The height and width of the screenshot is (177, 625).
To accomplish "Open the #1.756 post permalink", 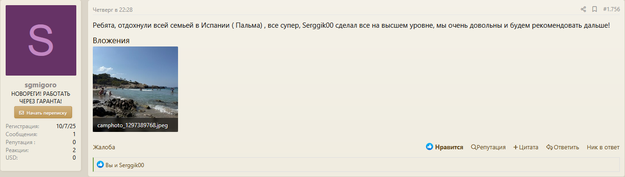I will click(611, 9).
